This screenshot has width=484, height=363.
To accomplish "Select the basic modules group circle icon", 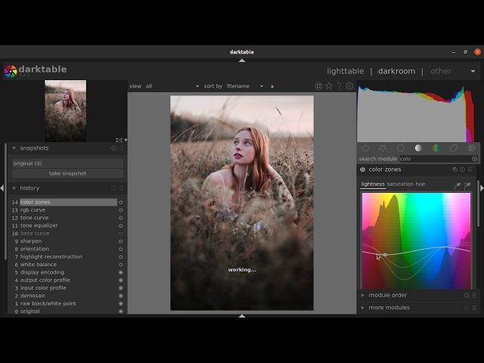I will pos(401,148).
